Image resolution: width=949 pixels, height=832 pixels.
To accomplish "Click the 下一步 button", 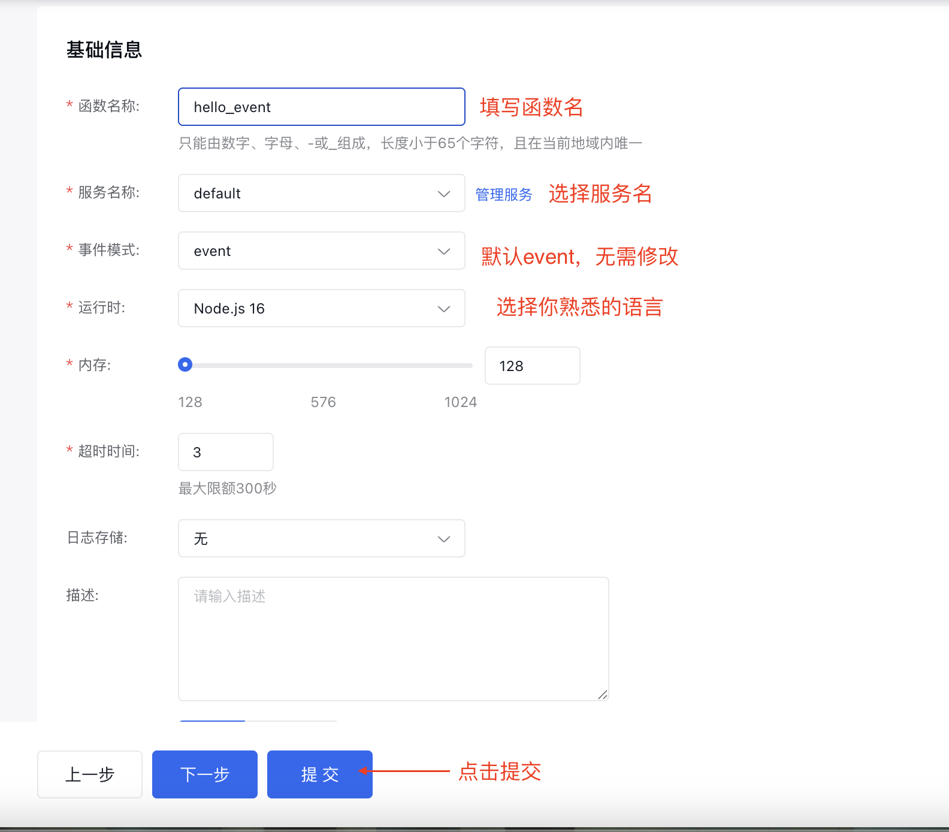I will coord(205,774).
